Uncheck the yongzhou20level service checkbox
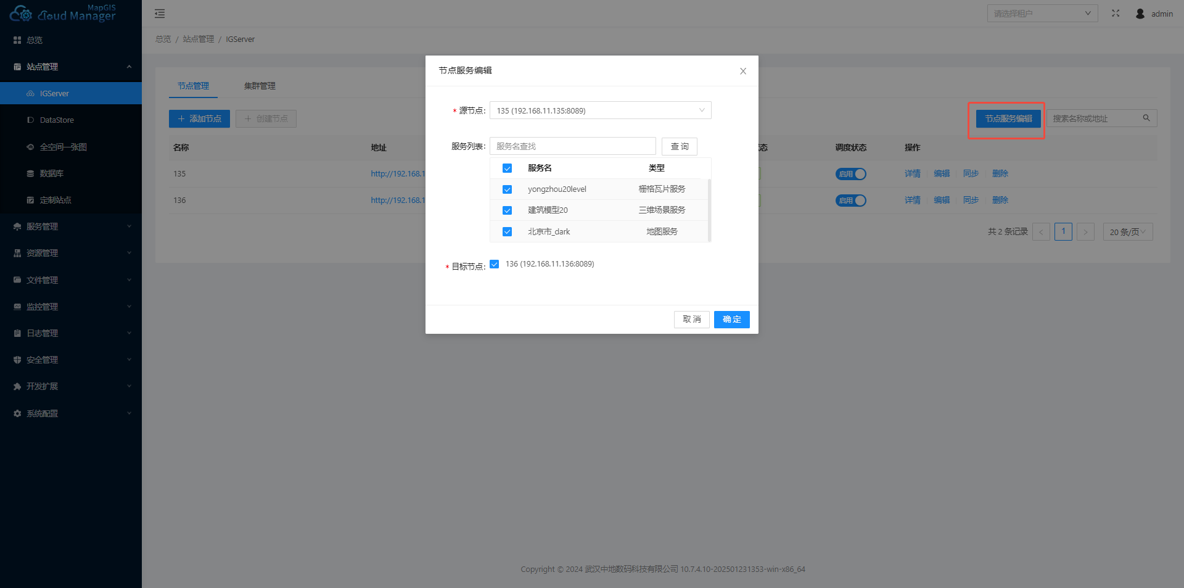Viewport: 1184px width, 588px height. [x=507, y=189]
